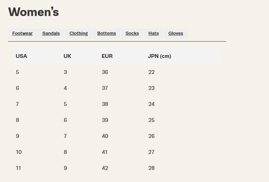This screenshot has height=182, width=269.
Task: Open the Socks sizing tab
Action: (x=132, y=33)
